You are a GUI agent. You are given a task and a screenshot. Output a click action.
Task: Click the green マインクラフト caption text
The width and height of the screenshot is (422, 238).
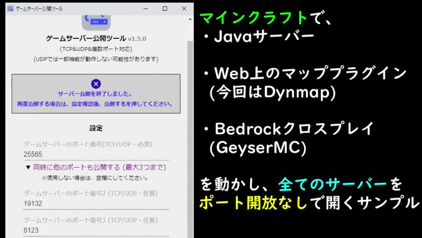click(x=254, y=18)
